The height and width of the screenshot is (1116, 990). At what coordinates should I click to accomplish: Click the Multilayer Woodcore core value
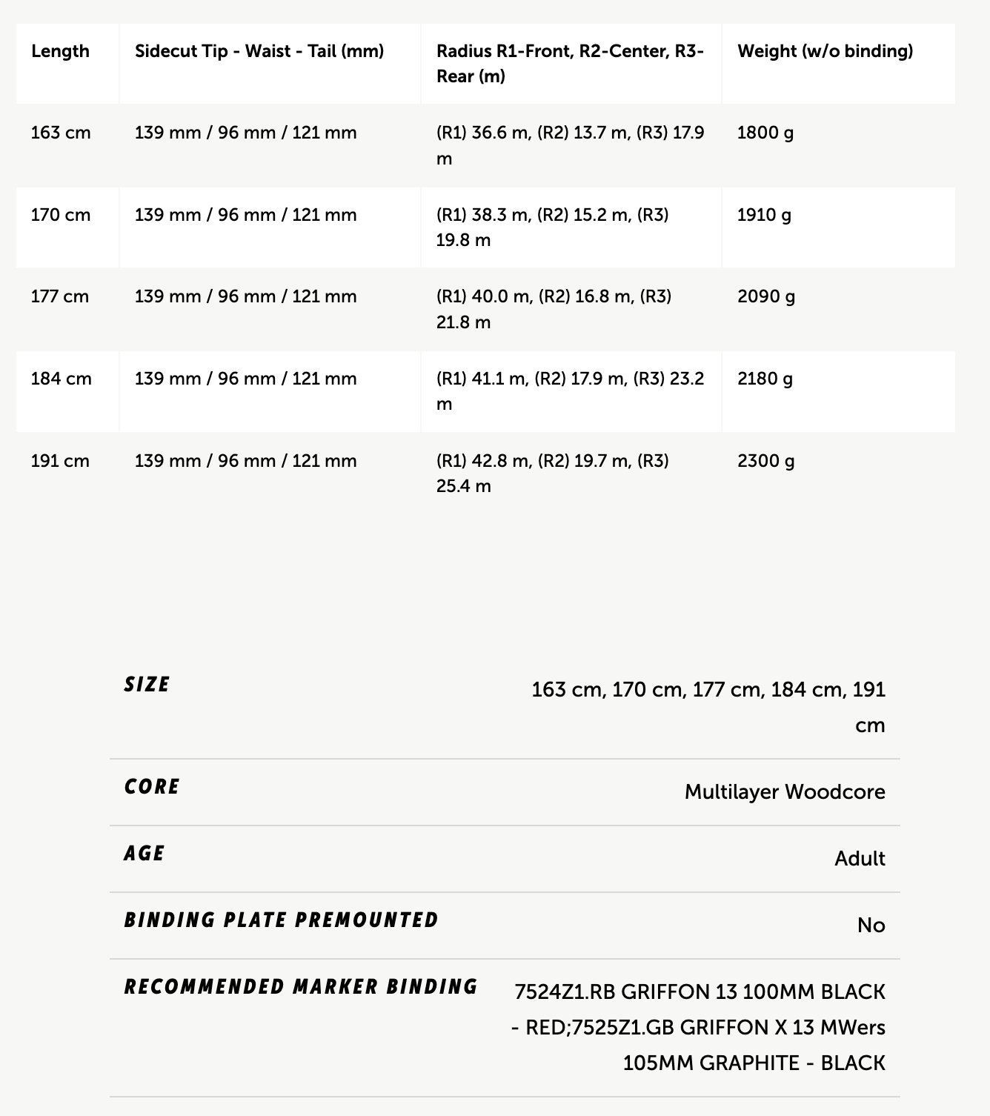(784, 791)
